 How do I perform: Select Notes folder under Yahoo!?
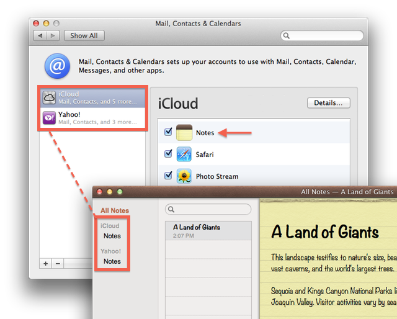112,261
